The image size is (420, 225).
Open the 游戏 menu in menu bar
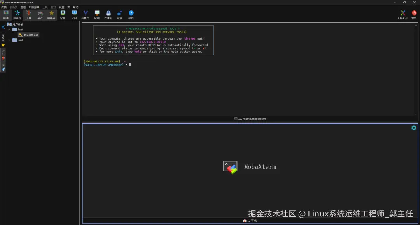click(53, 7)
